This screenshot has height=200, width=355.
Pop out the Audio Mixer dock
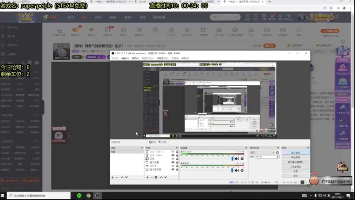(x=246, y=148)
